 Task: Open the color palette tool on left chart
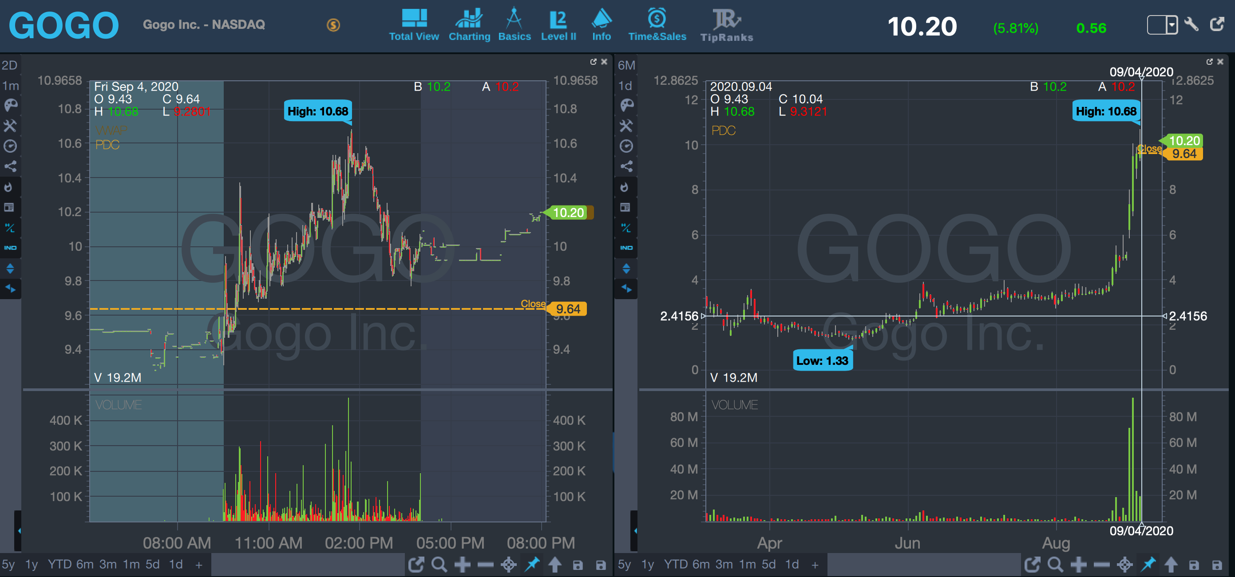tap(11, 106)
